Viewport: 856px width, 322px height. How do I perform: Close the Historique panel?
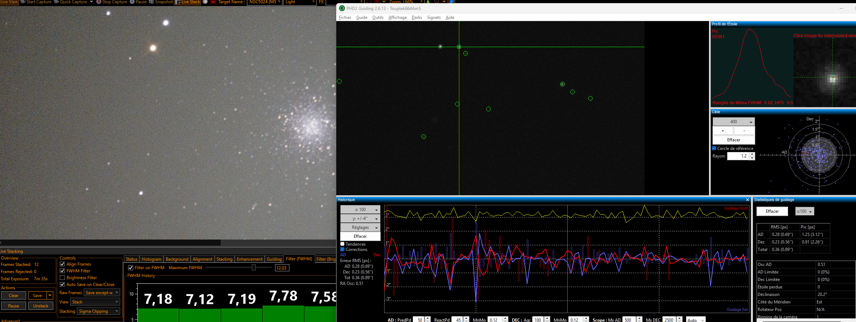click(x=747, y=200)
